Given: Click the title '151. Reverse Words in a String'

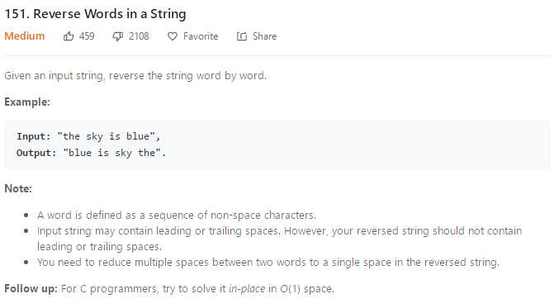Looking at the screenshot, I should click(x=95, y=14).
